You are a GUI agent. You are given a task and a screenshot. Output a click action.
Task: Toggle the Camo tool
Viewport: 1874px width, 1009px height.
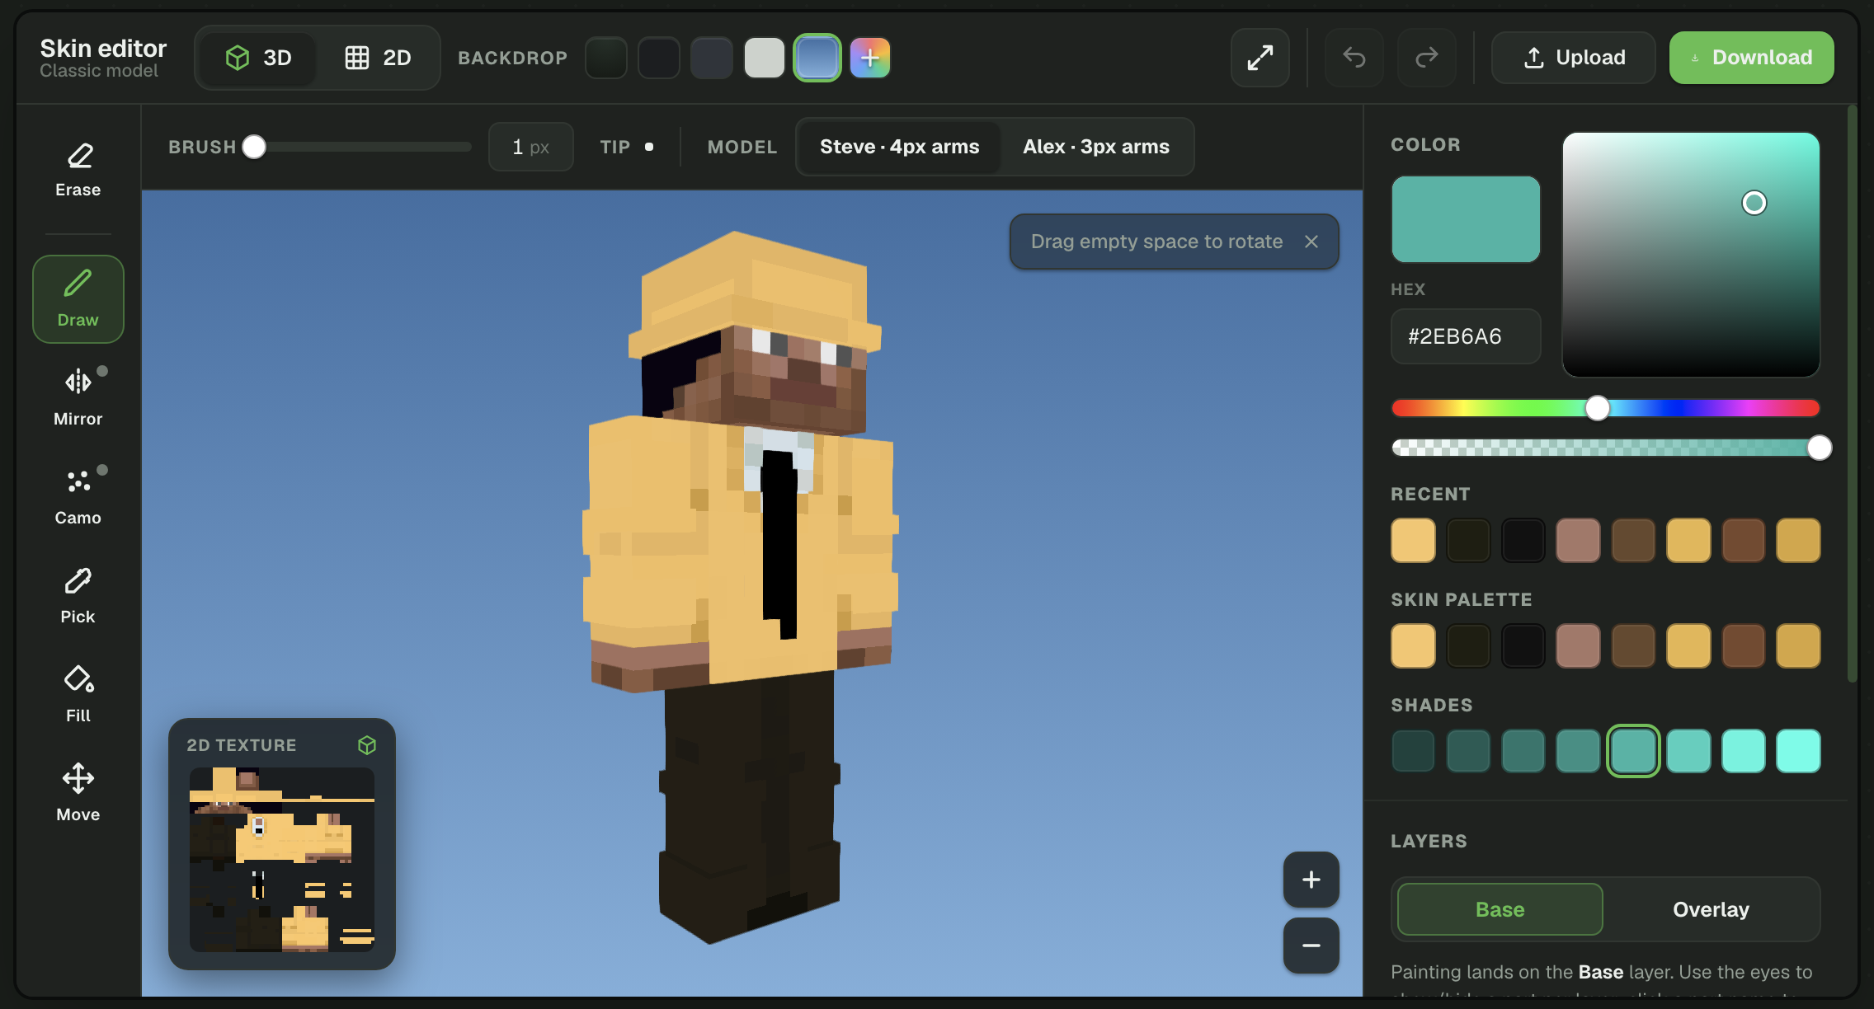[78, 496]
